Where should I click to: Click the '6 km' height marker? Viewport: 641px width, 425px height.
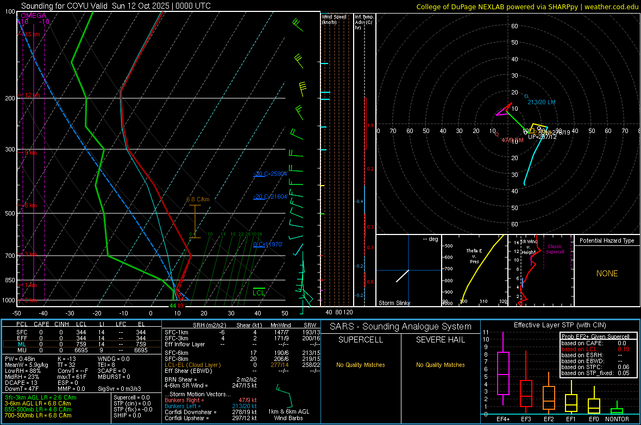coord(30,205)
